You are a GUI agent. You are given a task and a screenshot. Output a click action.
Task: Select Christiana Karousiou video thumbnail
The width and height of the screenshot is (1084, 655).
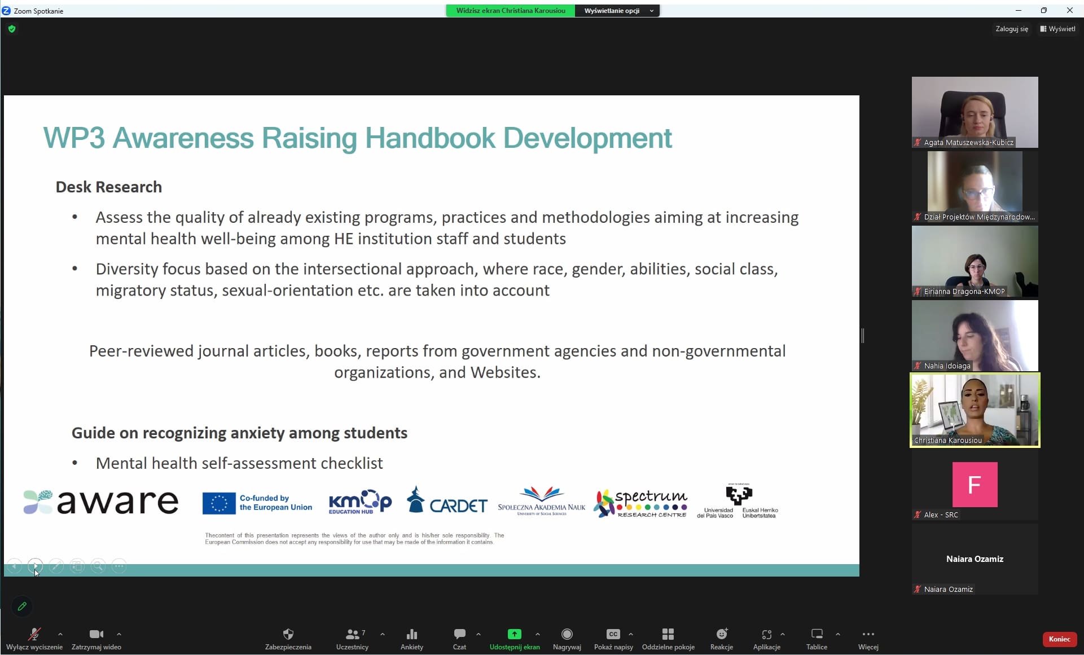pos(975,410)
